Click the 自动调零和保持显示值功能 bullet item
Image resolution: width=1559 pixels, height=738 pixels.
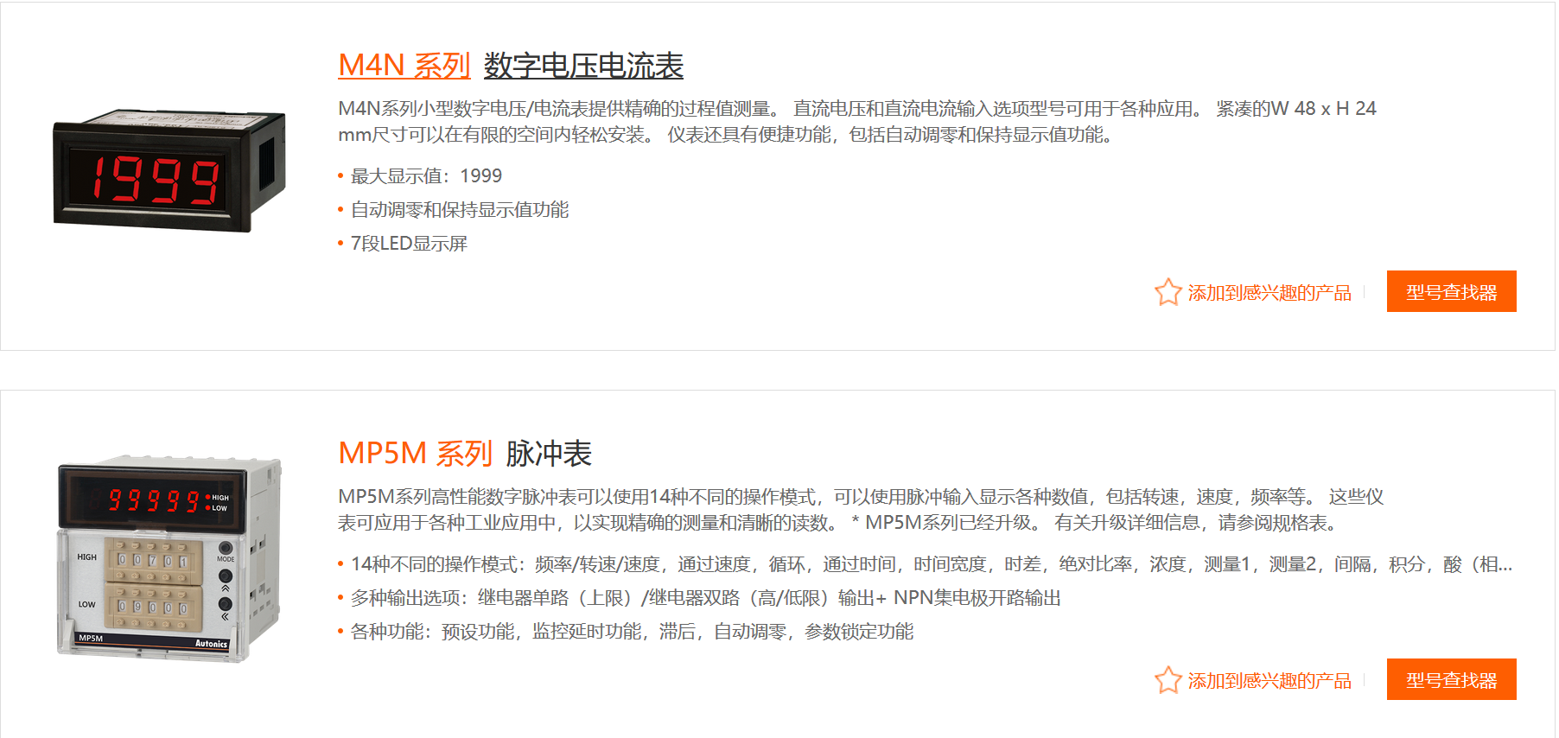459,210
